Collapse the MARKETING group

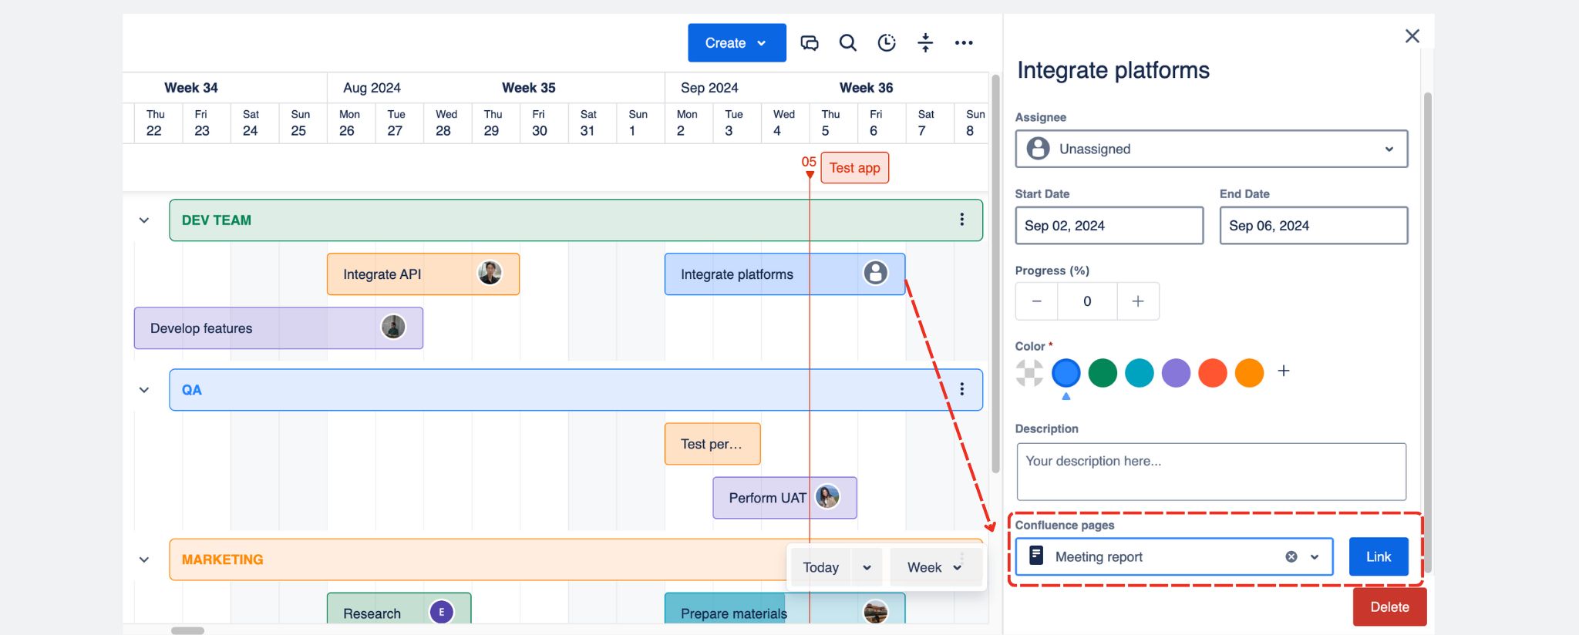click(144, 559)
